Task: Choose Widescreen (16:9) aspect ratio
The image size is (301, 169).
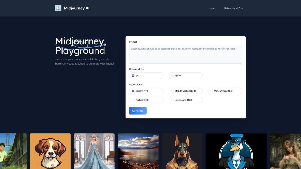Action: [x=225, y=91]
